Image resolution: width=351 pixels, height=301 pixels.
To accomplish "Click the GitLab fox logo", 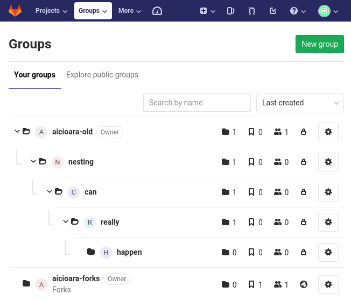I will (15, 11).
